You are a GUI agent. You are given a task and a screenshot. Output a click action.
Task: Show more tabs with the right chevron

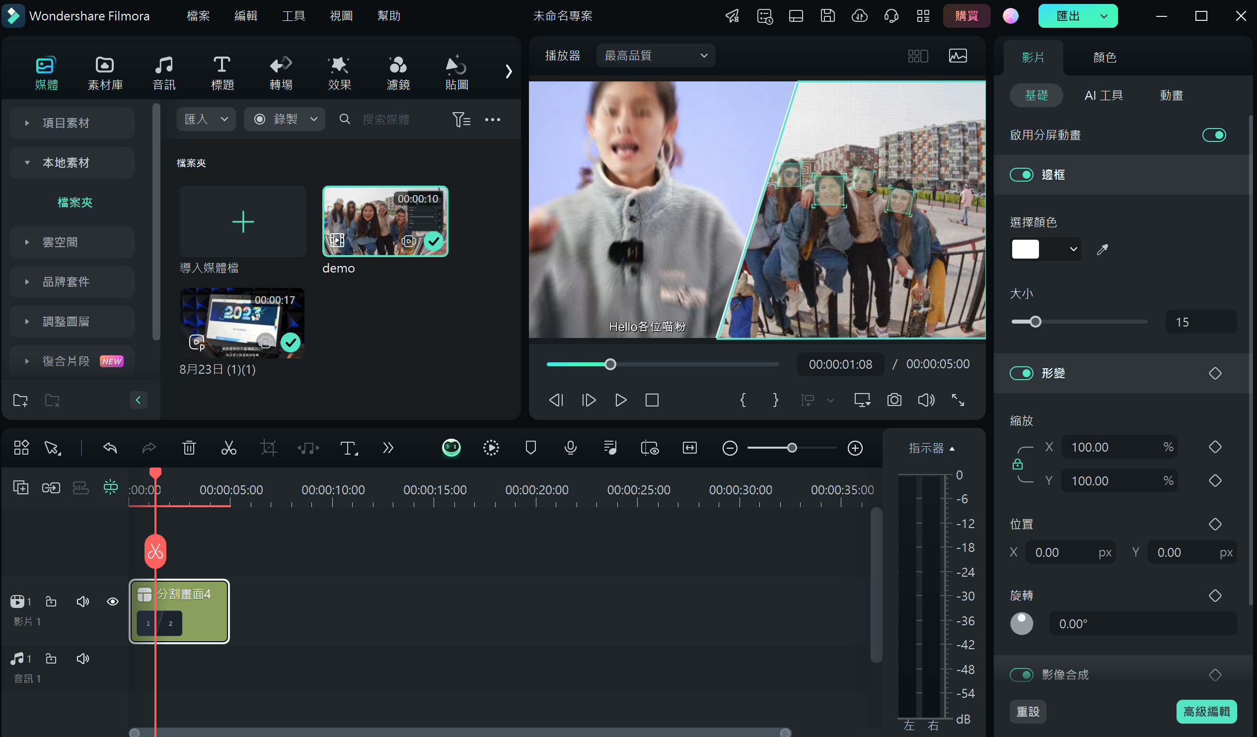pyautogui.click(x=508, y=72)
